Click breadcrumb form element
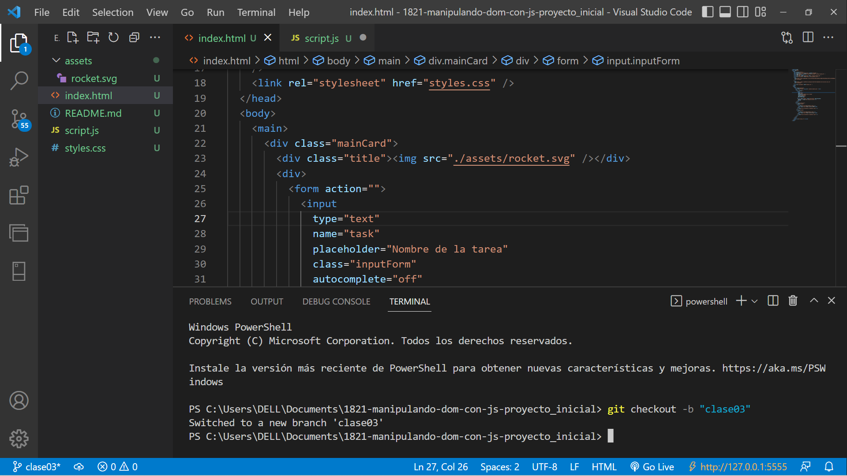The height and width of the screenshot is (476, 847). [x=561, y=61]
